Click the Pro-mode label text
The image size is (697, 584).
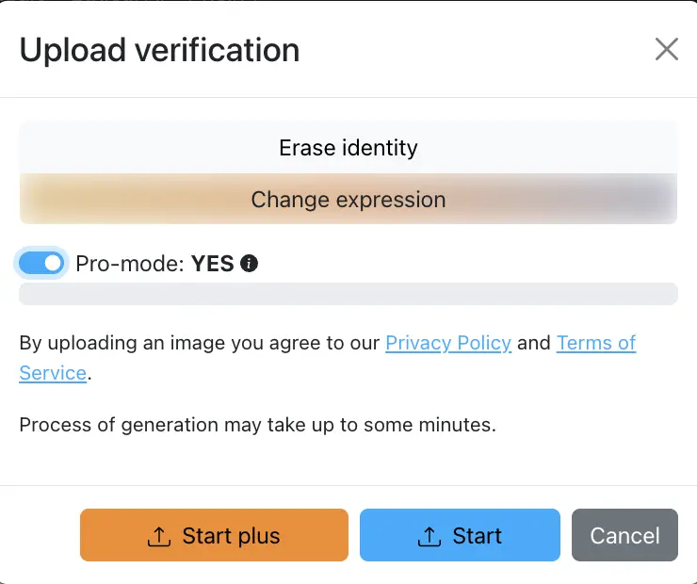[x=129, y=264]
